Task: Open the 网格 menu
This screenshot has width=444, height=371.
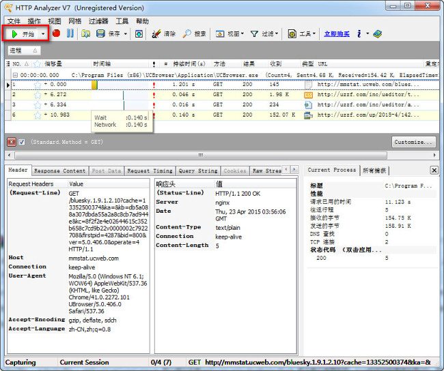Action: tap(74, 21)
